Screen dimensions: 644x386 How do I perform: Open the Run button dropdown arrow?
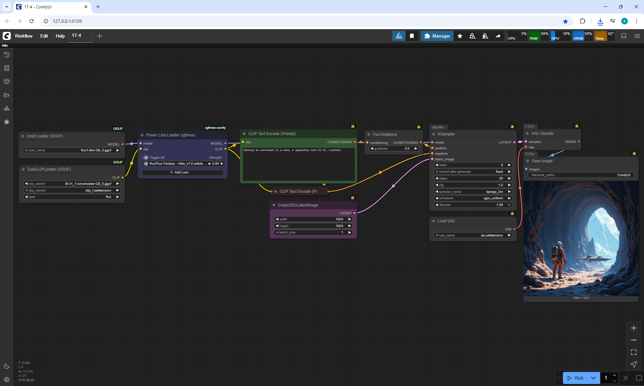tap(593, 378)
